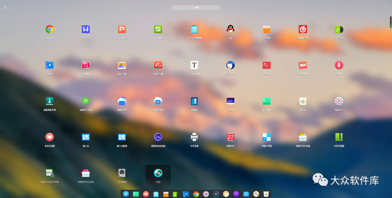Launch WPS Spreadsheets green S icon
This screenshot has width=392, height=198.
158,29
